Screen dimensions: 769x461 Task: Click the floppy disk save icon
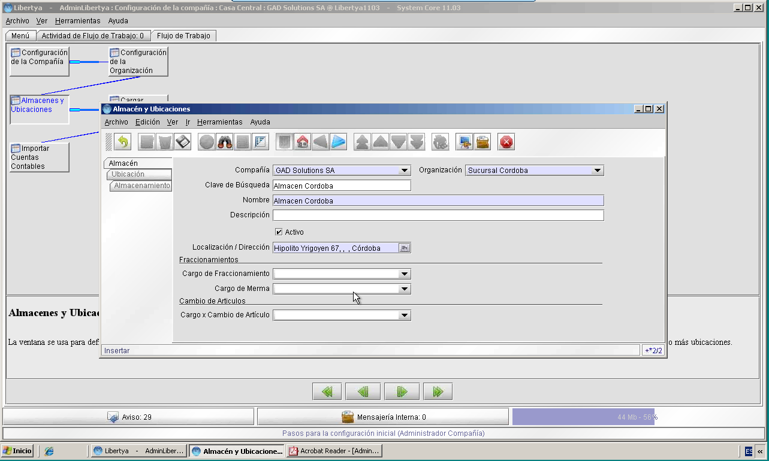click(183, 142)
